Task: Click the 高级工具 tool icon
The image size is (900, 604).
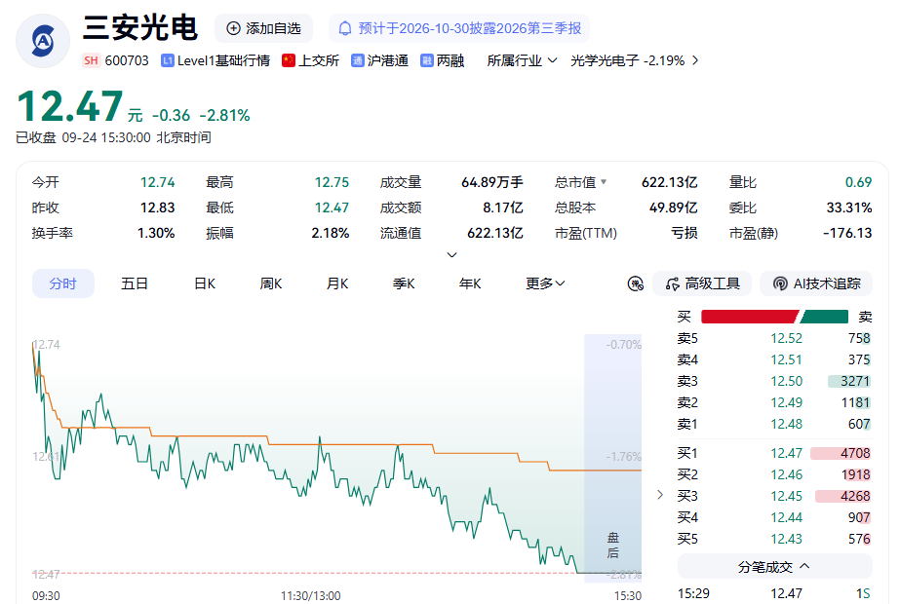Action: pyautogui.click(x=673, y=283)
